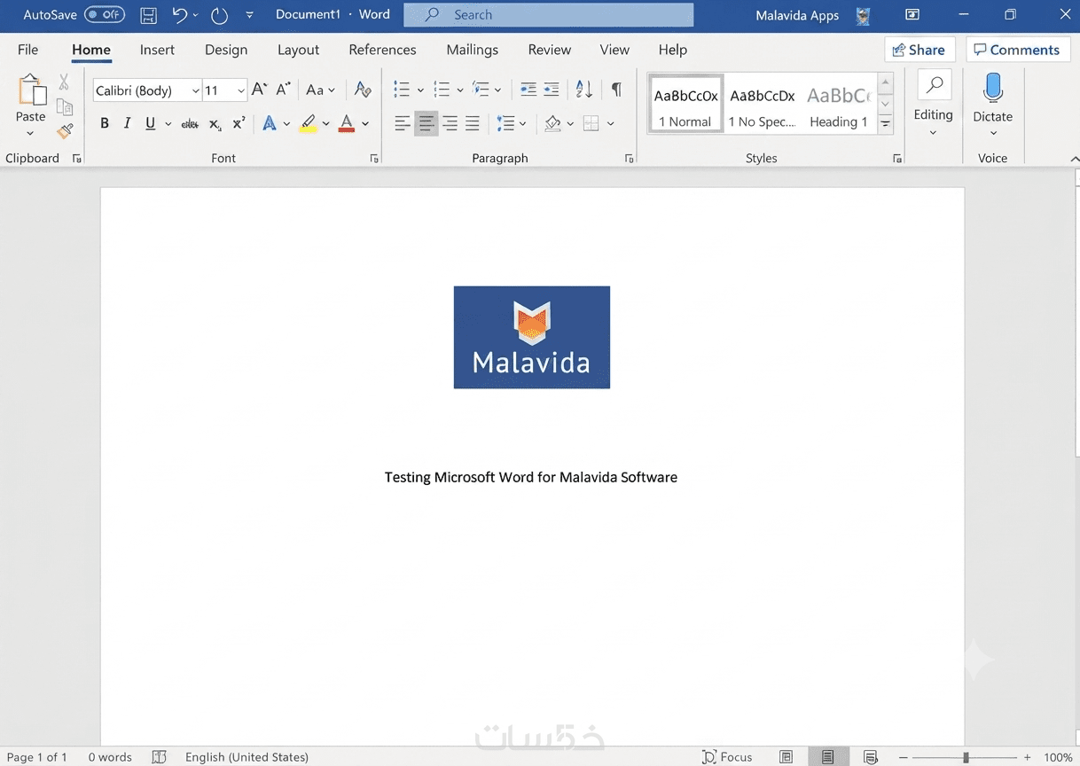Click the Share button
The image size is (1080, 766).
[x=920, y=50]
